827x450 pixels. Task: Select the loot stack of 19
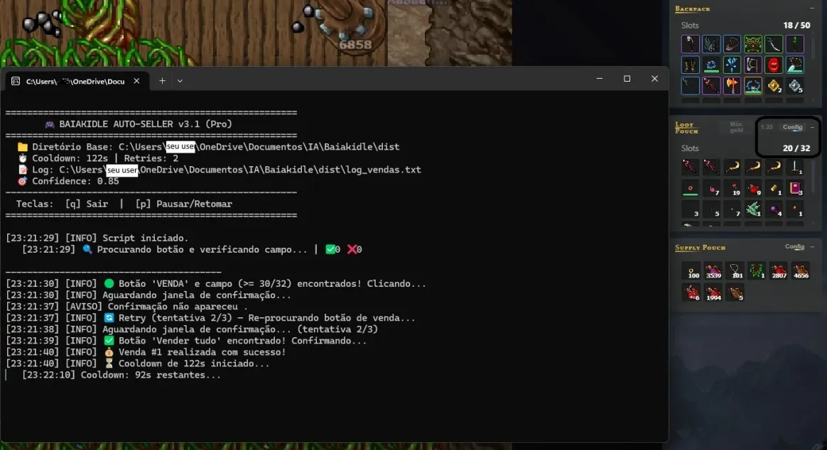732,188
